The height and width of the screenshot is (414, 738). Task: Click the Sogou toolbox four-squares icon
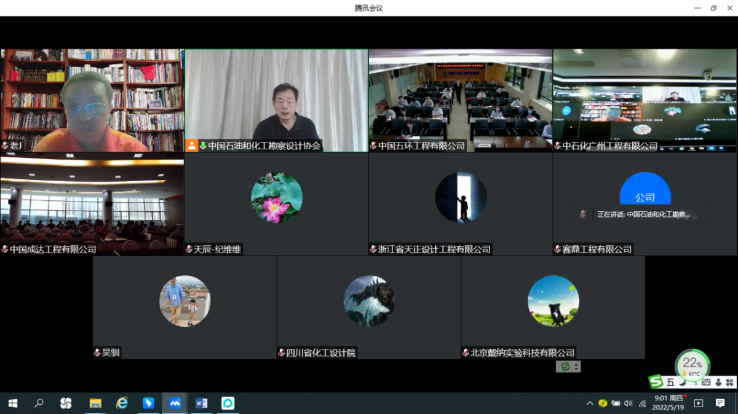pos(729,382)
